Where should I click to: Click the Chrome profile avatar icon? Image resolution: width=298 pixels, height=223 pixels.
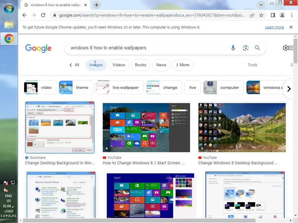282,15
